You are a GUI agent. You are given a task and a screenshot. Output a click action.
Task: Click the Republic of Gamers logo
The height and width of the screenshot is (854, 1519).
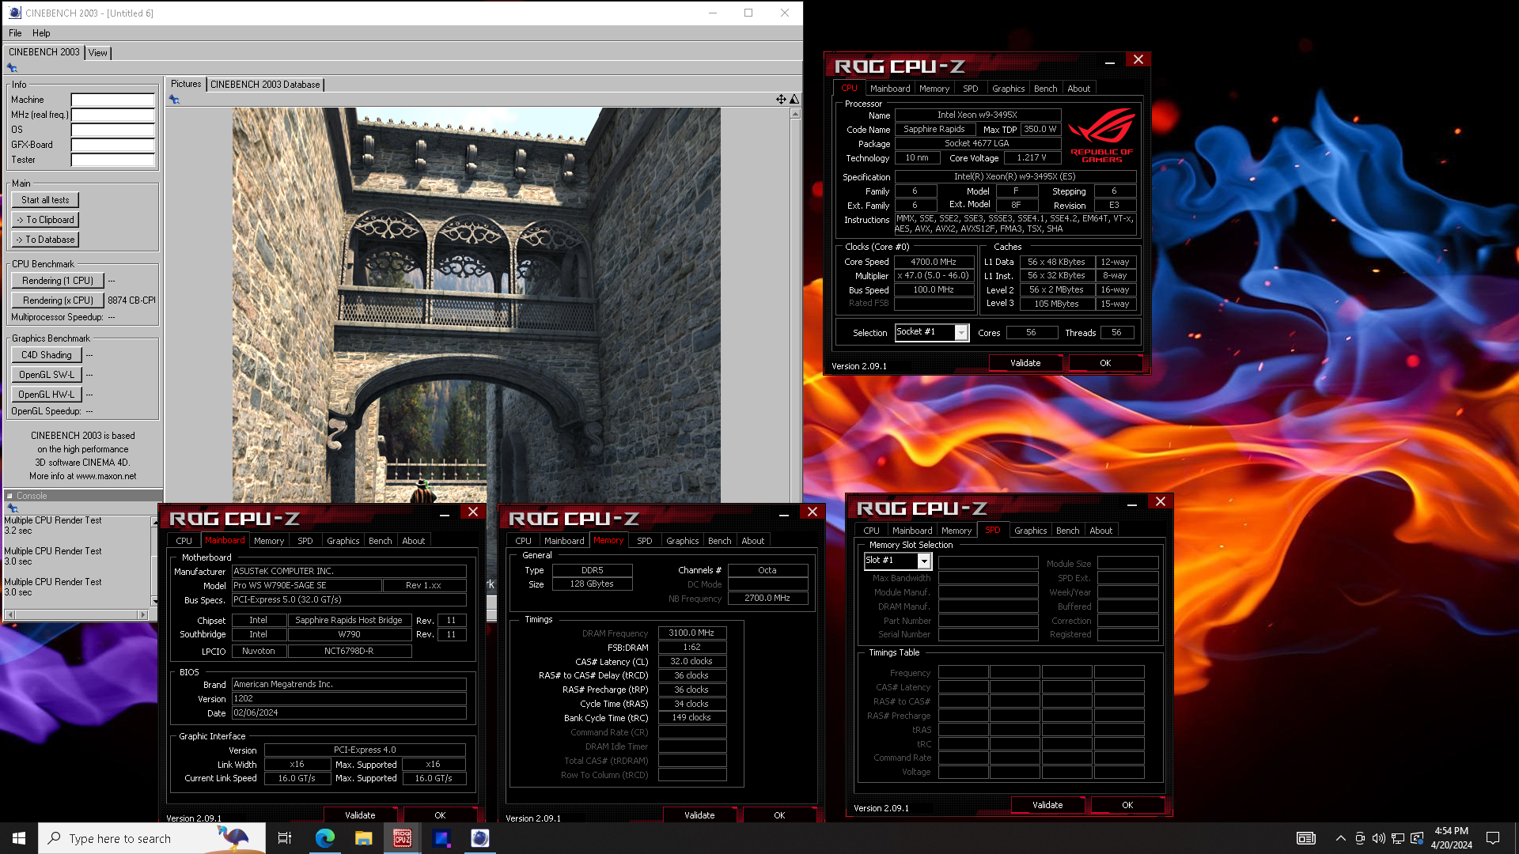(1101, 136)
